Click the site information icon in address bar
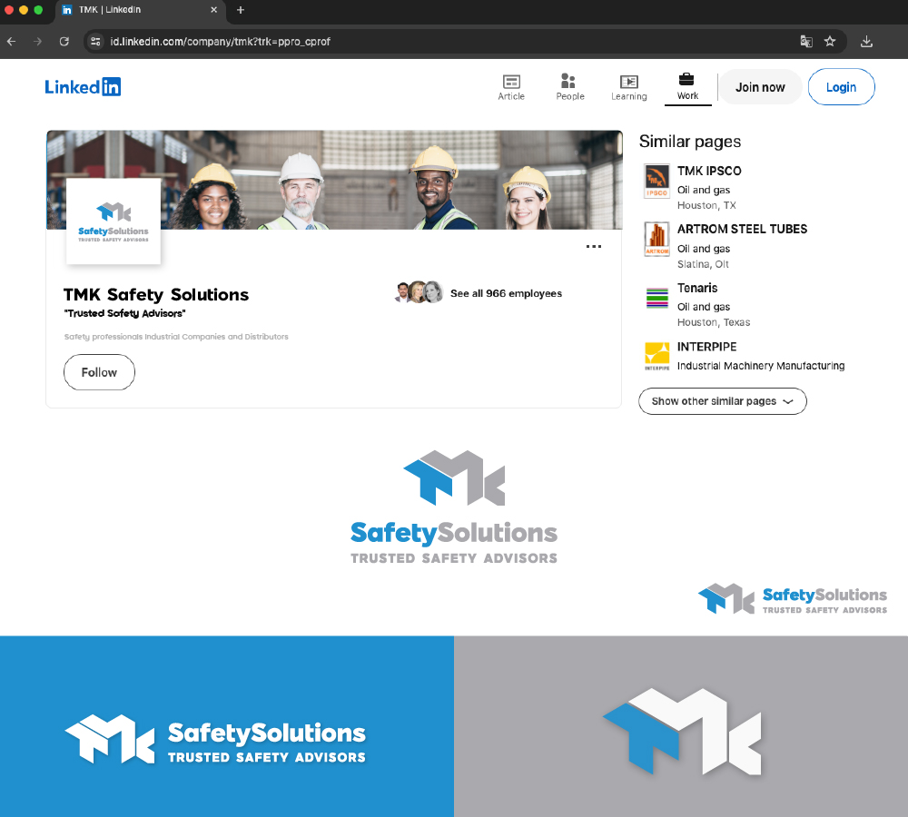 [95, 42]
